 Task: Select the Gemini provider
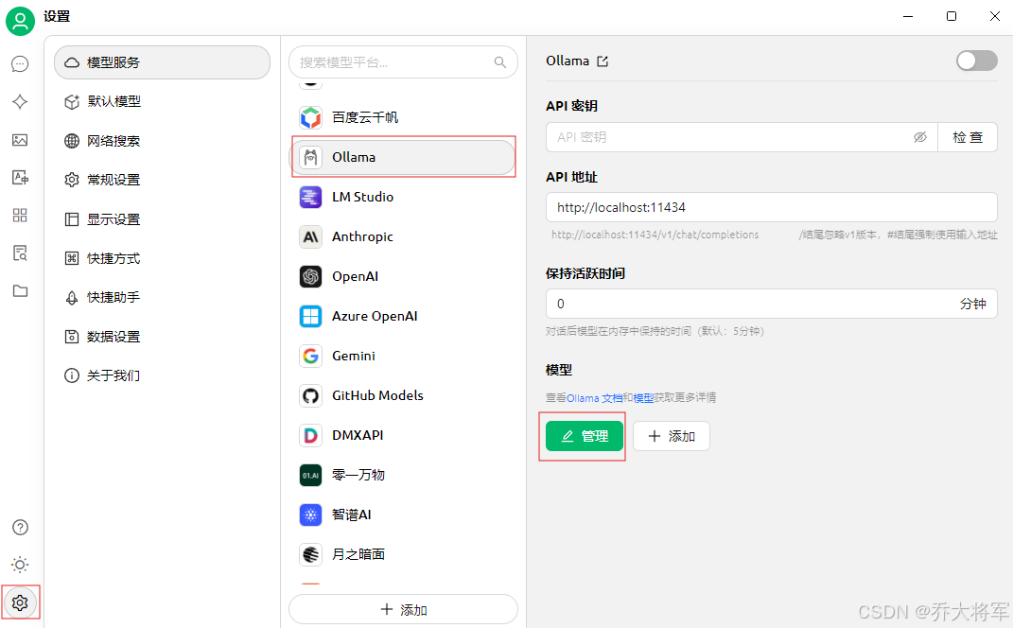403,356
